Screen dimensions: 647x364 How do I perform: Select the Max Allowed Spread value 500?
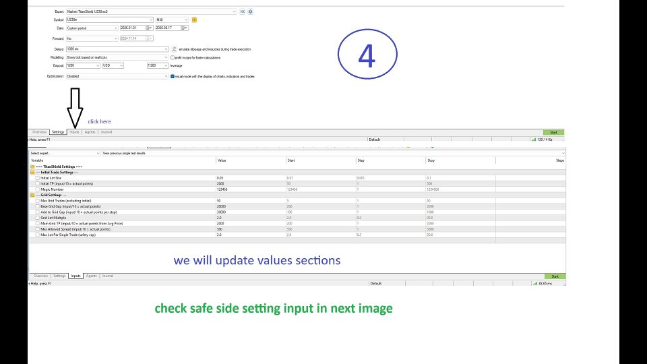click(220, 229)
